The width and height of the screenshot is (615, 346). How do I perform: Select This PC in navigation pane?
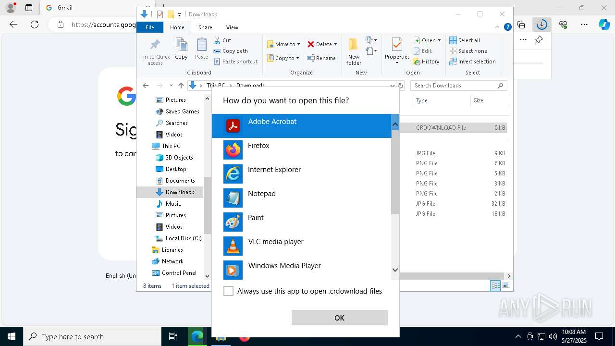coord(166,146)
